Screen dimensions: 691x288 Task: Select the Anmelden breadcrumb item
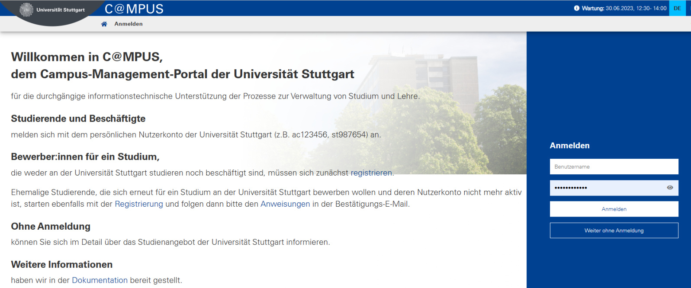click(129, 24)
